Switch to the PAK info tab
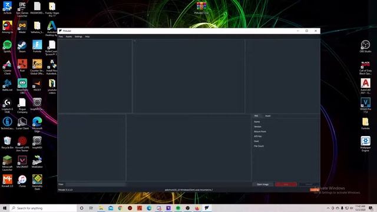The width and height of the screenshot is (377, 212). (256, 116)
